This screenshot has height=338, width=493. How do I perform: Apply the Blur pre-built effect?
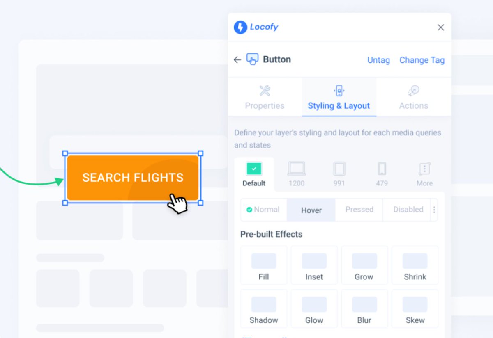(364, 308)
